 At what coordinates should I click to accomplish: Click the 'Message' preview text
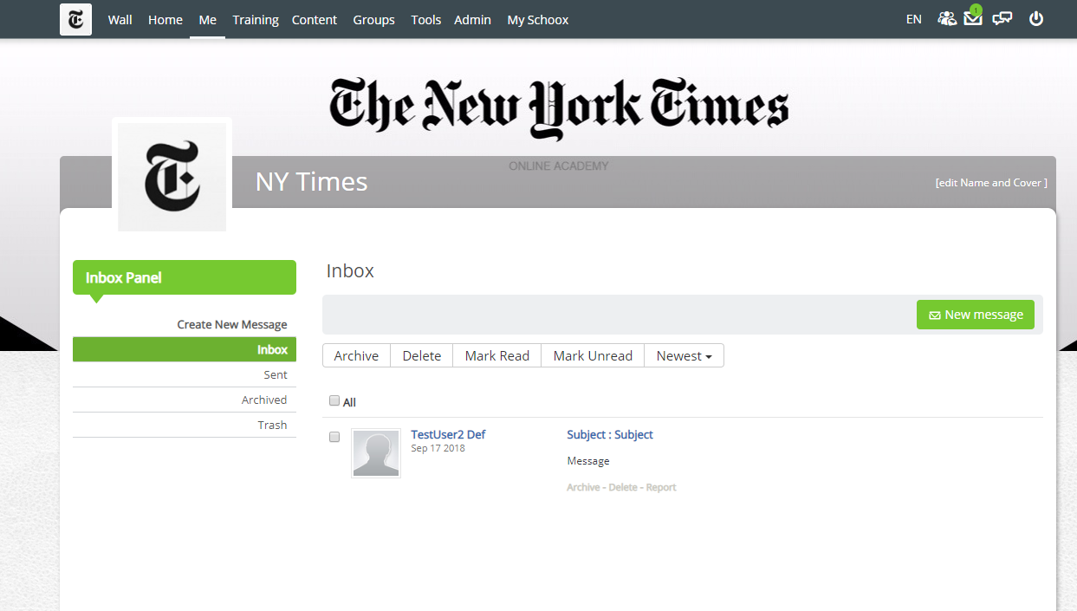point(588,461)
